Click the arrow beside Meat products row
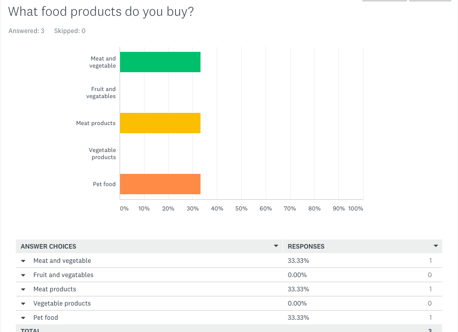Viewport: 458px width, 332px height. (23, 289)
